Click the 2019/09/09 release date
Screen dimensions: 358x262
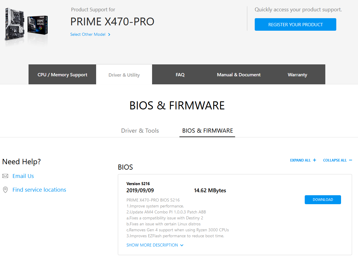pyautogui.click(x=140, y=190)
